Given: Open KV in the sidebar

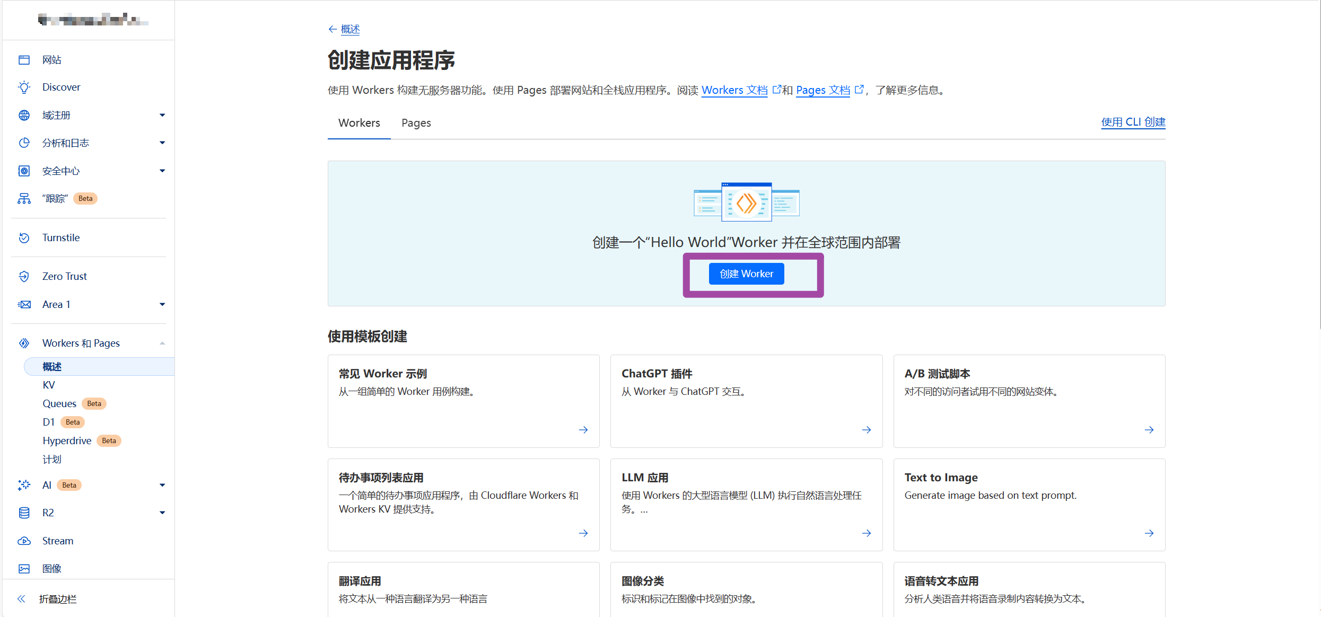Looking at the screenshot, I should 49,385.
